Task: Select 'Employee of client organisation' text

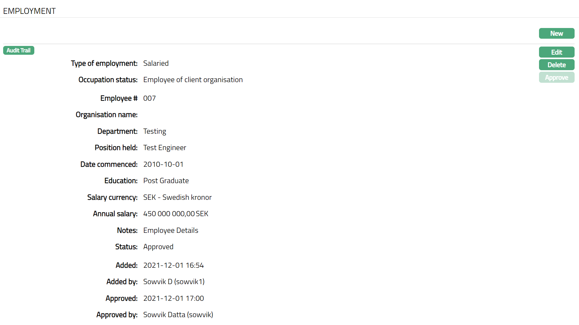Action: point(193,80)
